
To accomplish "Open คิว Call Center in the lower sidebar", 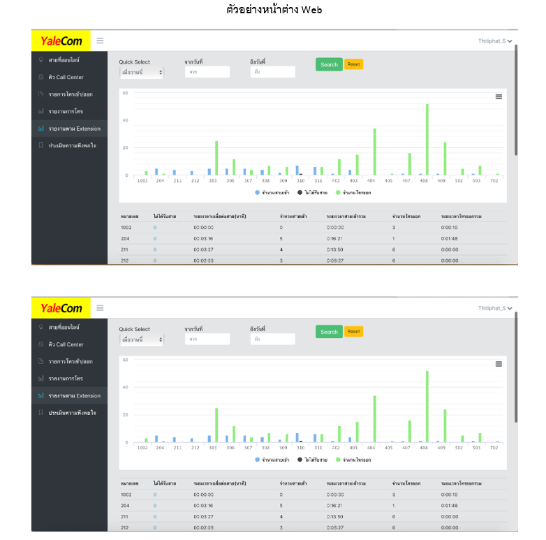I will click(x=66, y=344).
